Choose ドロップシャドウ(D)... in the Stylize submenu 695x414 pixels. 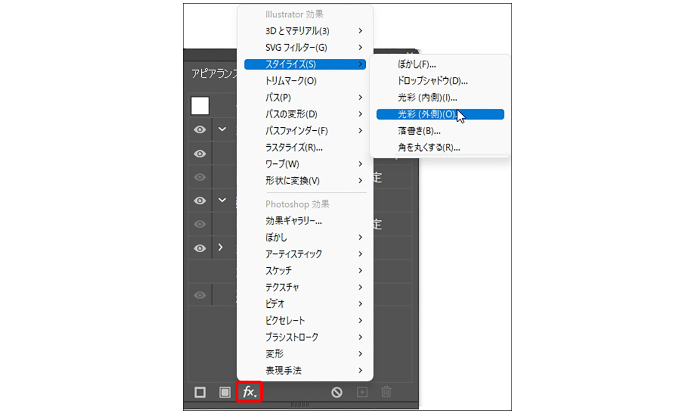(x=432, y=81)
